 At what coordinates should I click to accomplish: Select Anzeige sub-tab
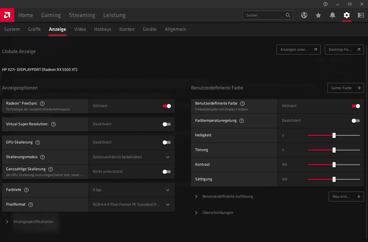57,29
